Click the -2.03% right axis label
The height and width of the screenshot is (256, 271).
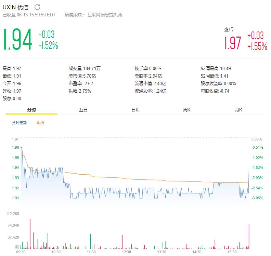[x=257, y=178]
